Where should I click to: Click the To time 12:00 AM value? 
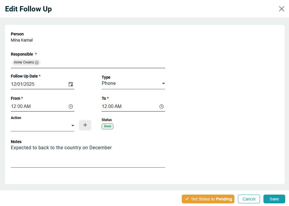coord(112,107)
